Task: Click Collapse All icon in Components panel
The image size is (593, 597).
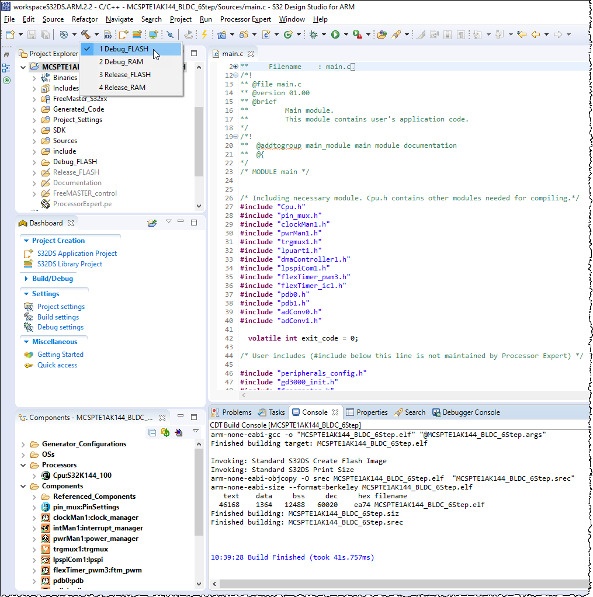Action: [152, 432]
